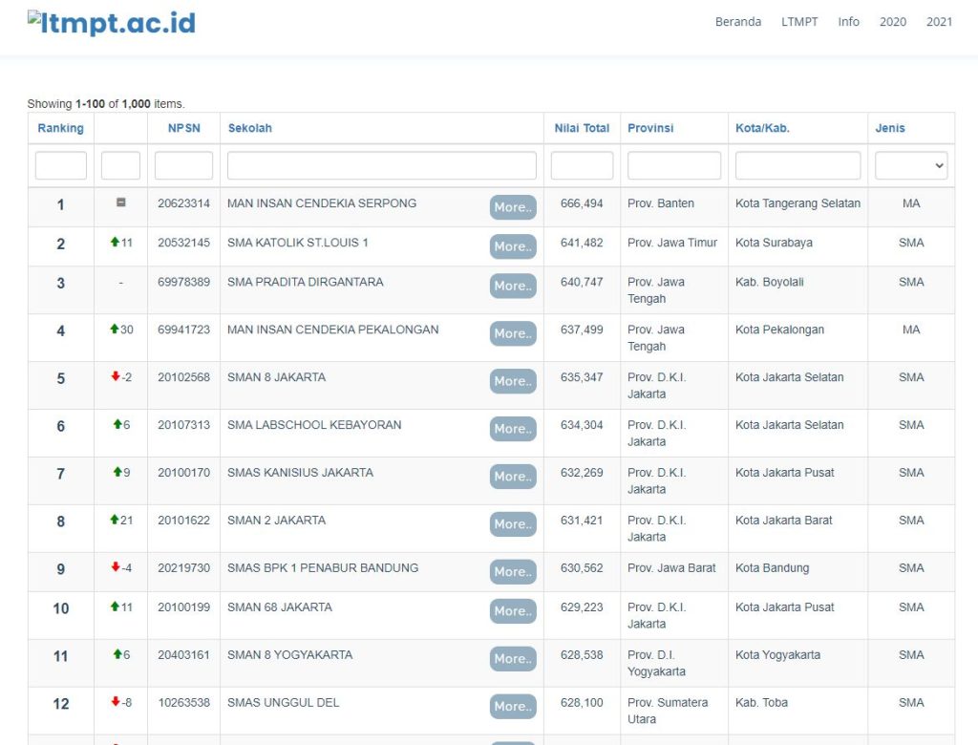Select the Prov. Jawa Barat cell

[x=671, y=567]
